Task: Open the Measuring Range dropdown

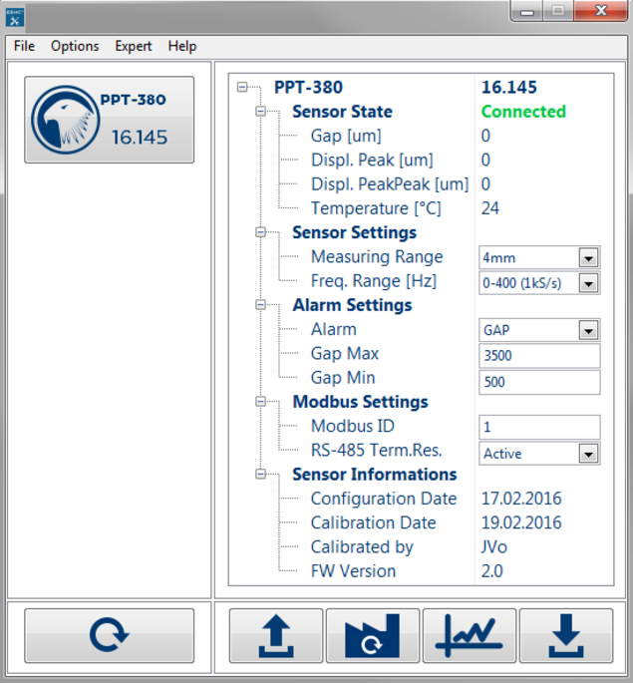Action: point(588,258)
